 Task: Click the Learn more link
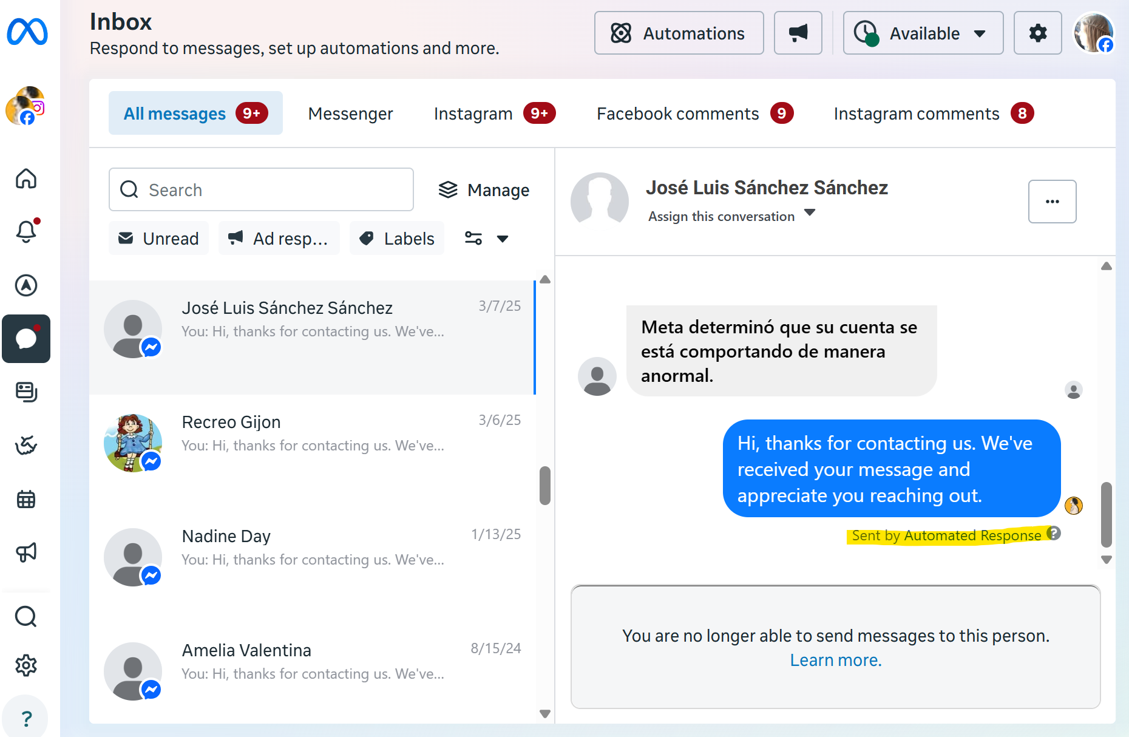(835, 660)
